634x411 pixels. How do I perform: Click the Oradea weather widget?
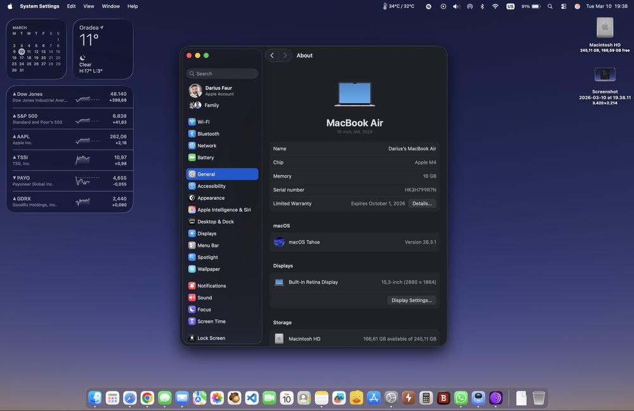(x=103, y=49)
